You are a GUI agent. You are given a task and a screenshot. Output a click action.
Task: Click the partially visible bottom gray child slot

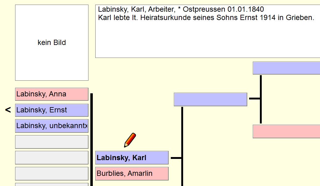click(52, 184)
